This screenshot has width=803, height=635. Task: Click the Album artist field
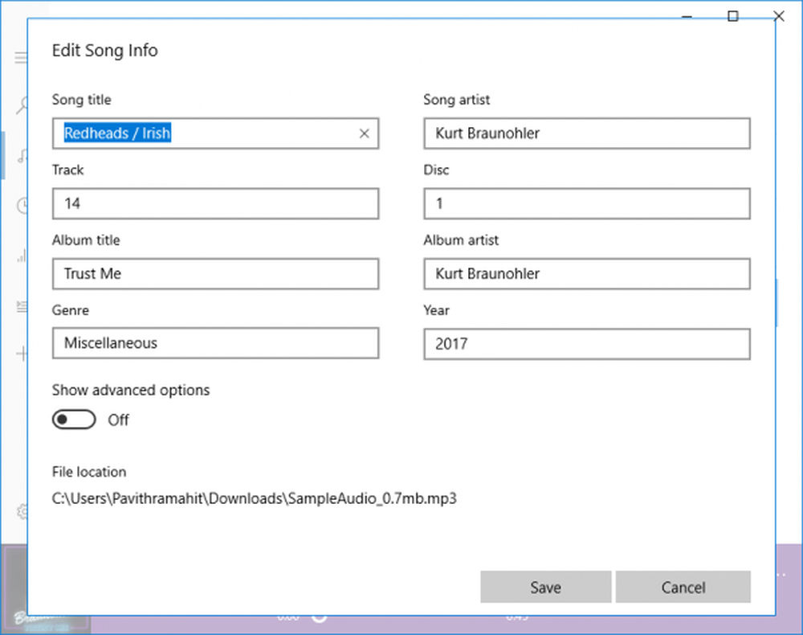[x=586, y=274]
